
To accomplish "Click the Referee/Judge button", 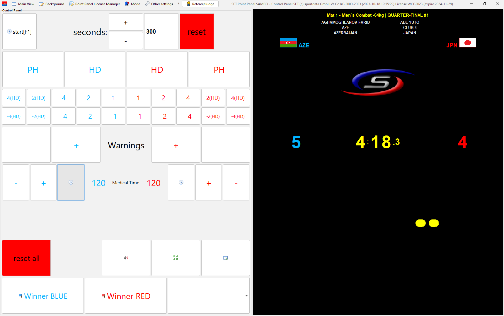I will pyautogui.click(x=200, y=4).
